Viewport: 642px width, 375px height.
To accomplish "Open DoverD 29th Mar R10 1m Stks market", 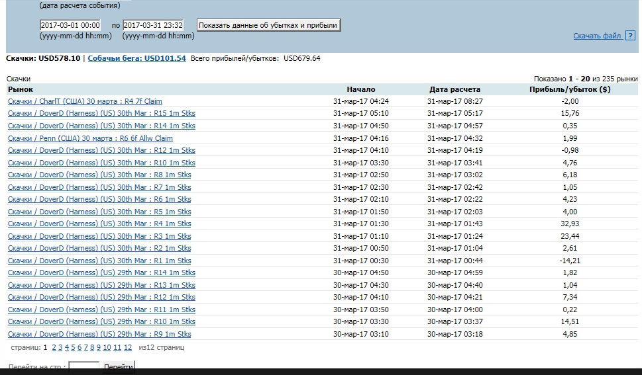I will pos(101,322).
